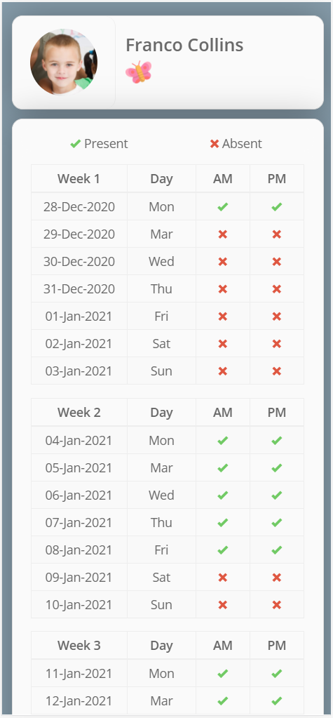Select the Week 1 table header
The height and width of the screenshot is (718, 333).
point(79,178)
